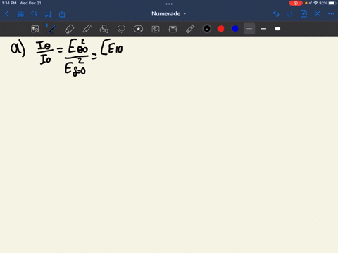The height and width of the screenshot is (253, 338).
Task: Select the Highlighter tool
Action: pyautogui.click(x=87, y=29)
